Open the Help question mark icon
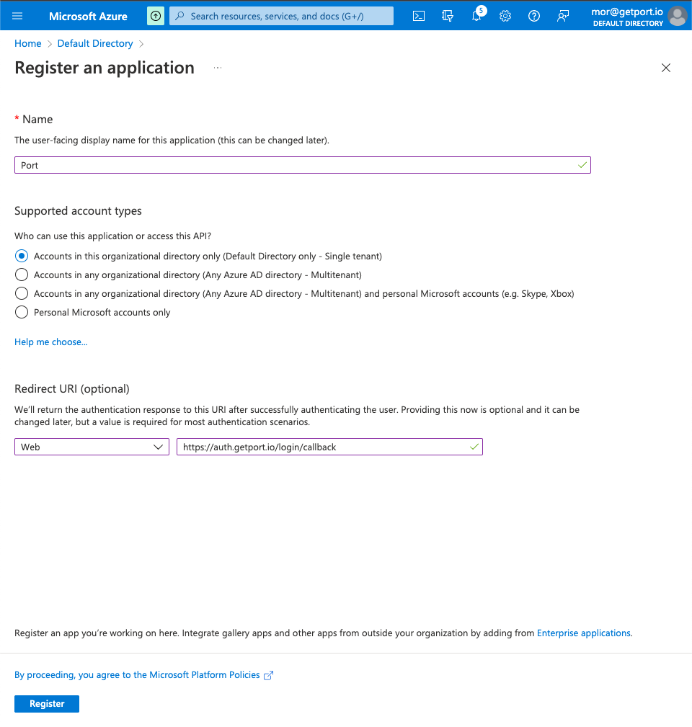Viewport: 692px width, 727px height. (534, 16)
